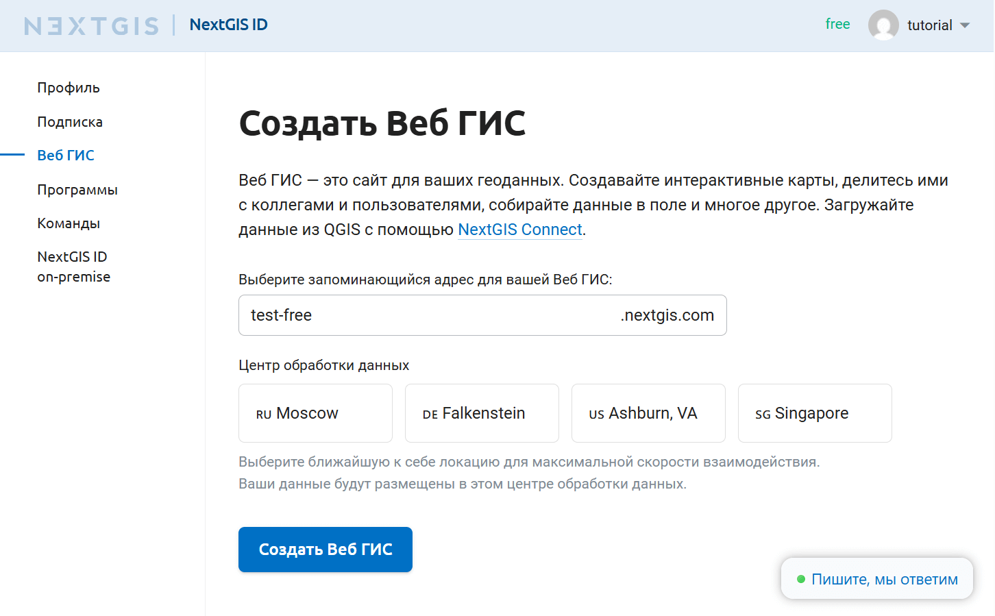This screenshot has width=995, height=616.
Task: Navigate to Команды in sidebar
Action: coord(69,223)
